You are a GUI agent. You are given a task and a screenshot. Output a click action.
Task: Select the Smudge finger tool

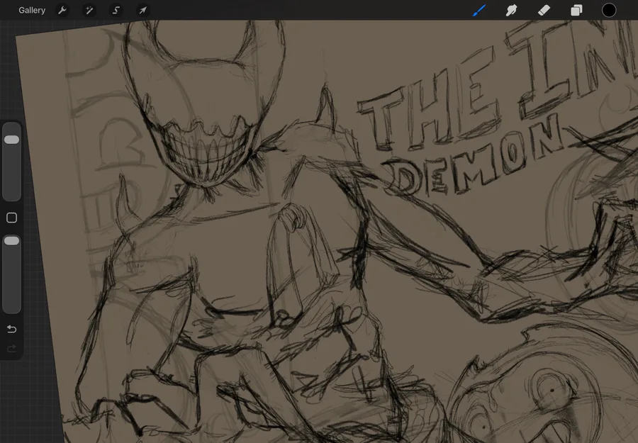point(511,10)
